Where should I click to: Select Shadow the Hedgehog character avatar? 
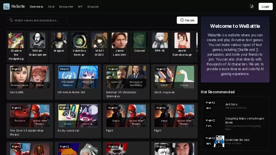point(16,40)
